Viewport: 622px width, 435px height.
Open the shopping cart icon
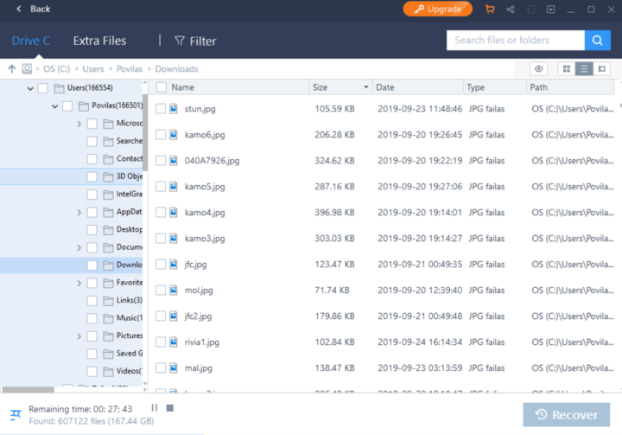490,9
